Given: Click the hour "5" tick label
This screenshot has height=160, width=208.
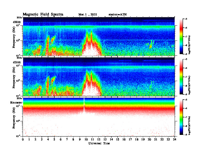Looking at the screenshot, I should tap(54, 140).
